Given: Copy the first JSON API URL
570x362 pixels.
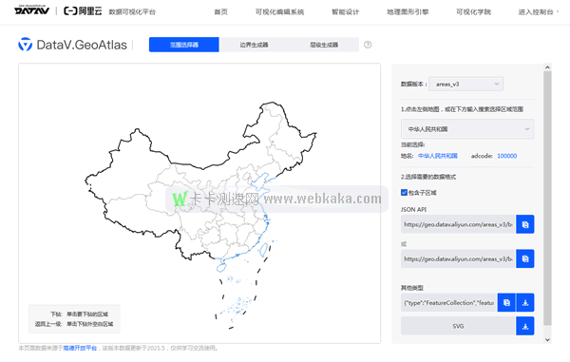Looking at the screenshot, I should coord(525,224).
